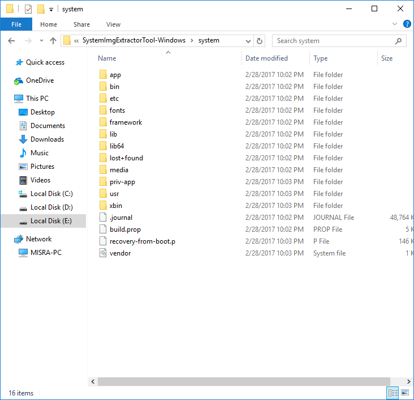Click the horizontal scrollbar thumb

(244, 381)
